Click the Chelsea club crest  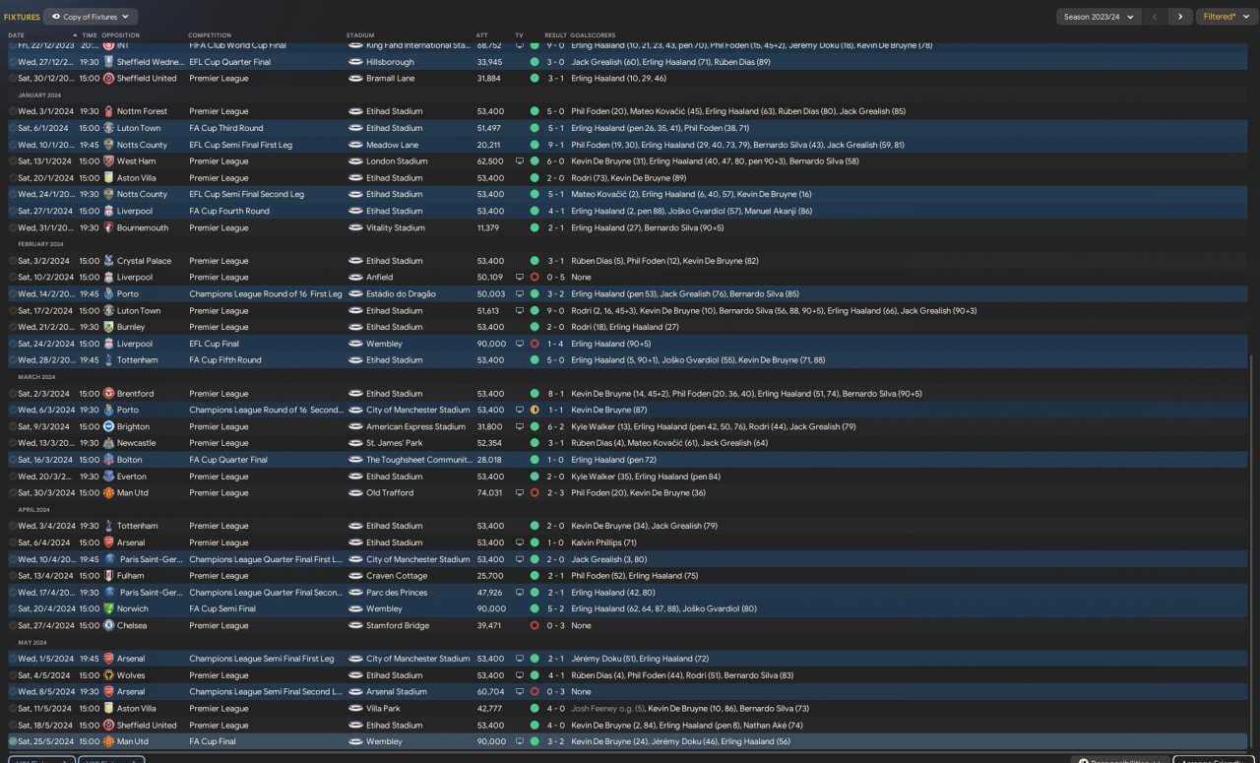click(x=108, y=625)
